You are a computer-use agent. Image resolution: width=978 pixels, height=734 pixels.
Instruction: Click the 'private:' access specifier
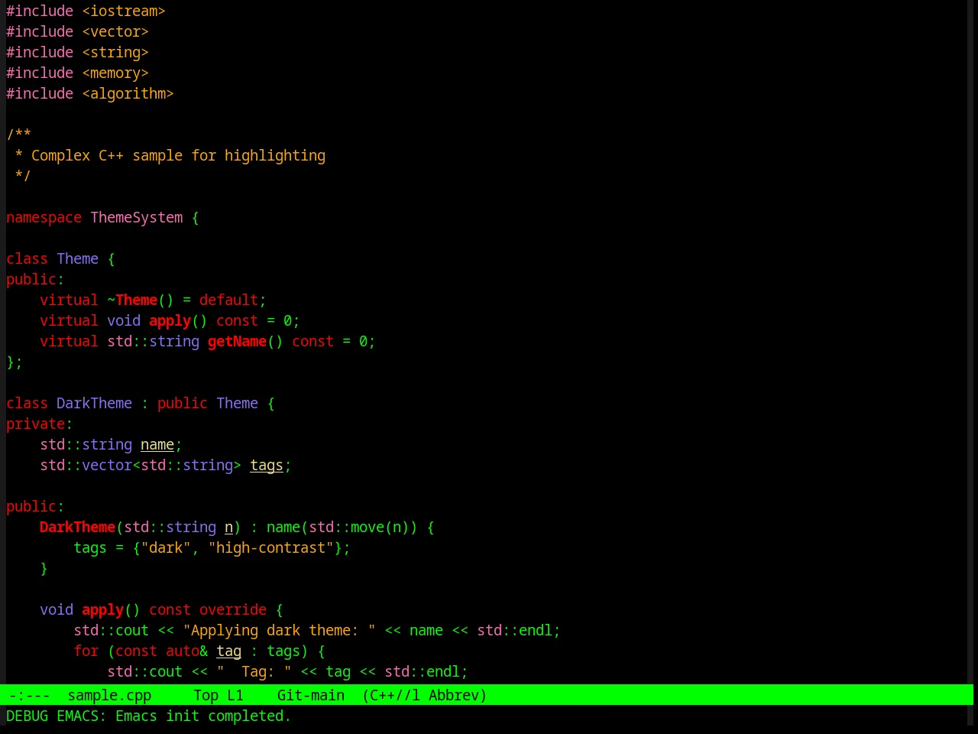click(x=40, y=424)
